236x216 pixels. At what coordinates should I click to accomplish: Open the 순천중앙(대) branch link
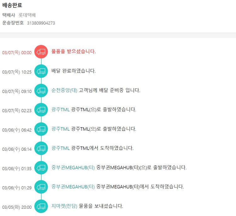[64, 90]
